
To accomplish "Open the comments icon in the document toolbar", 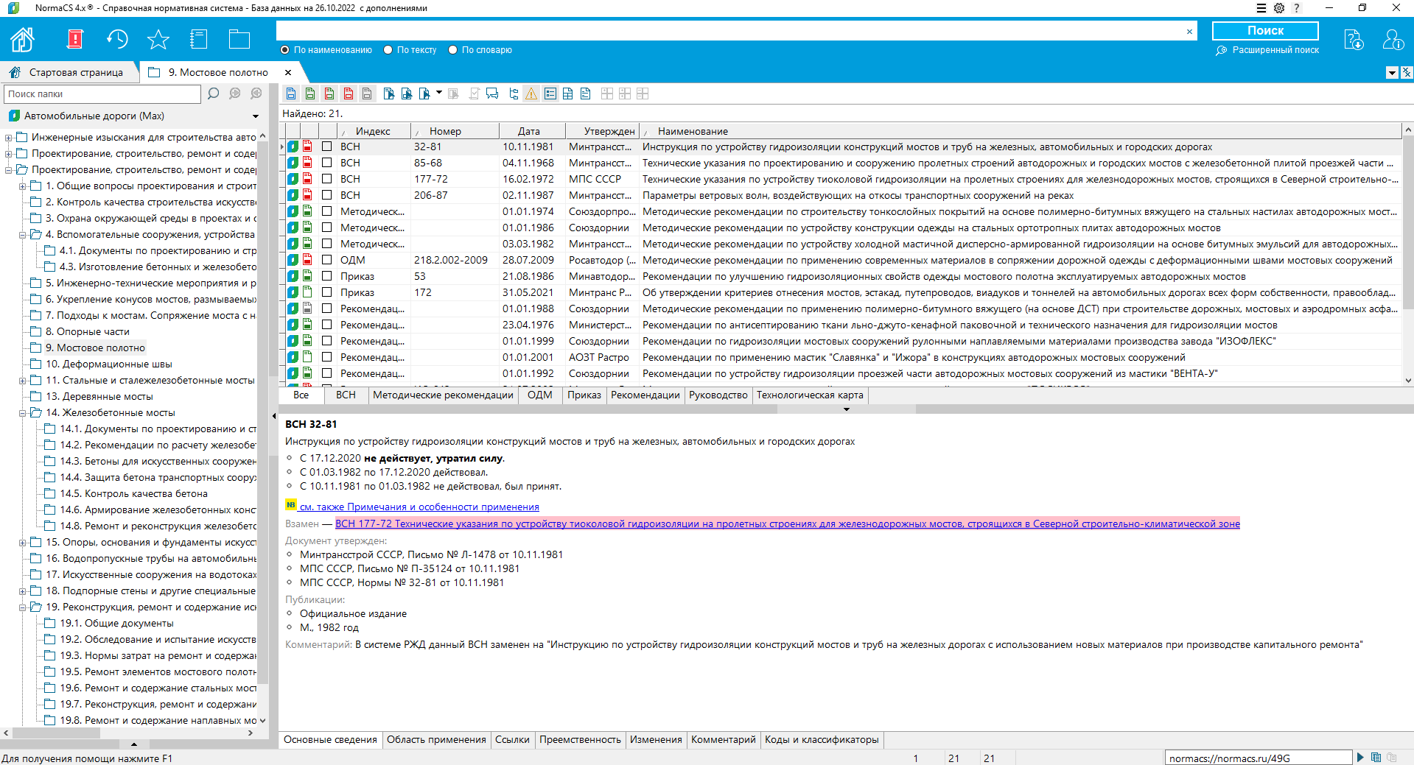I will pos(491,94).
